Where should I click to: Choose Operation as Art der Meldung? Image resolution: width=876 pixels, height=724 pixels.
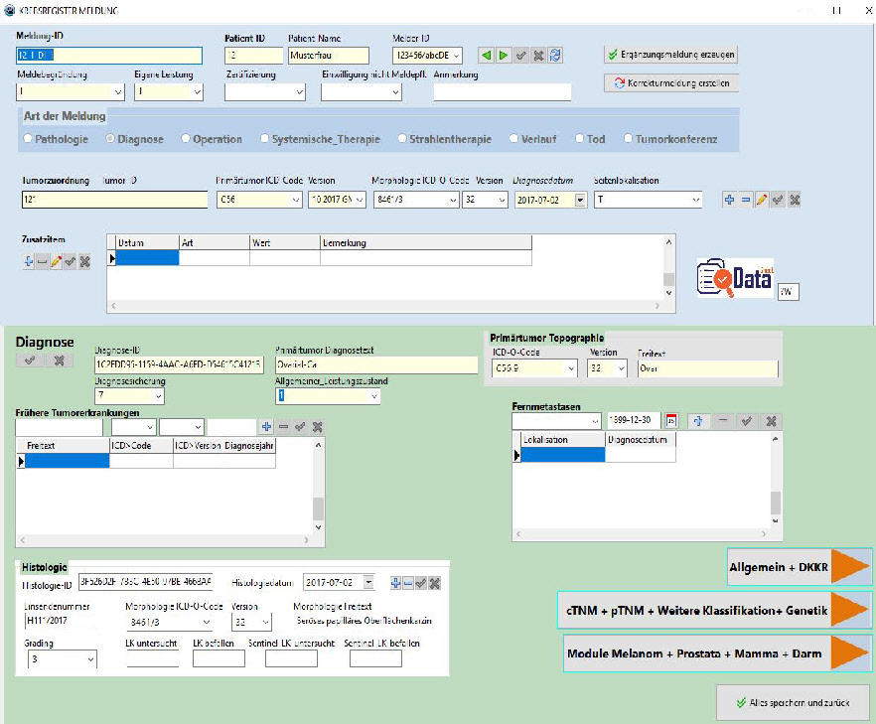[x=186, y=140]
